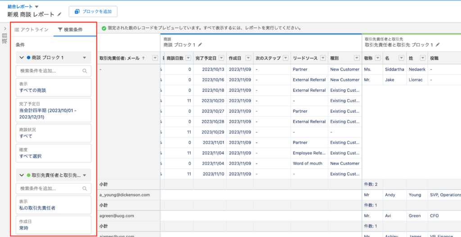This screenshot has height=237, width=461.
Task: Open the 完了予定日 当会計四半期 filter
Action: (x=53, y=110)
